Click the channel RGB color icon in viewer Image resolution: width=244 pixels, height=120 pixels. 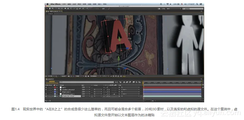click(x=74, y=76)
